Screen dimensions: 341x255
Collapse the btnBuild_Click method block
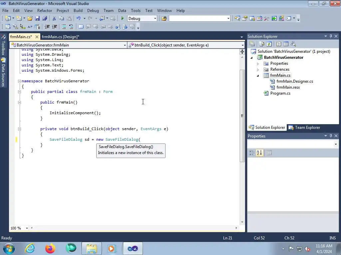pos(19,129)
